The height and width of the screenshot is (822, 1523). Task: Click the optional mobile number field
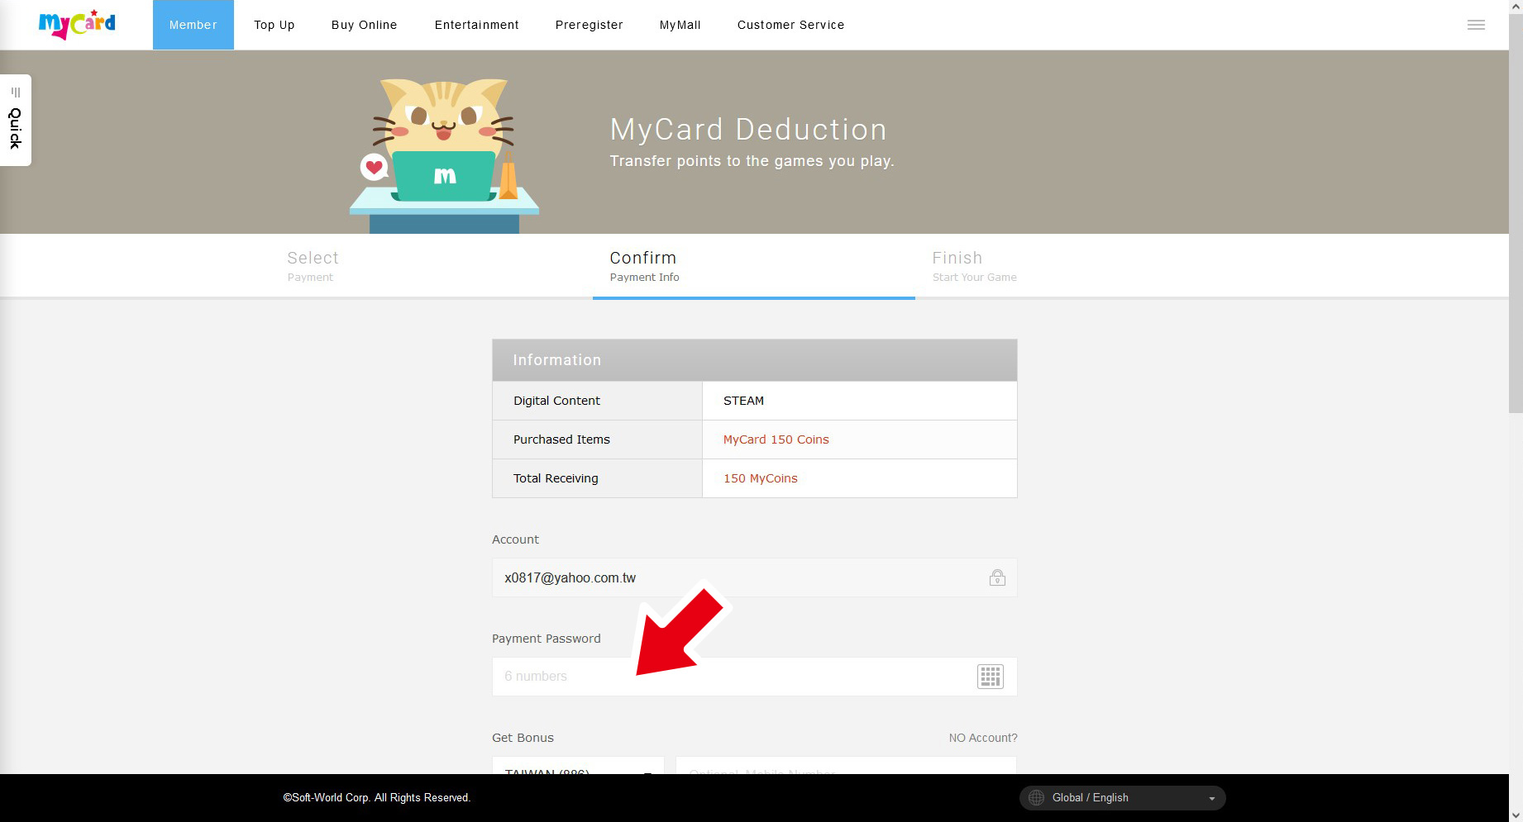point(846,766)
